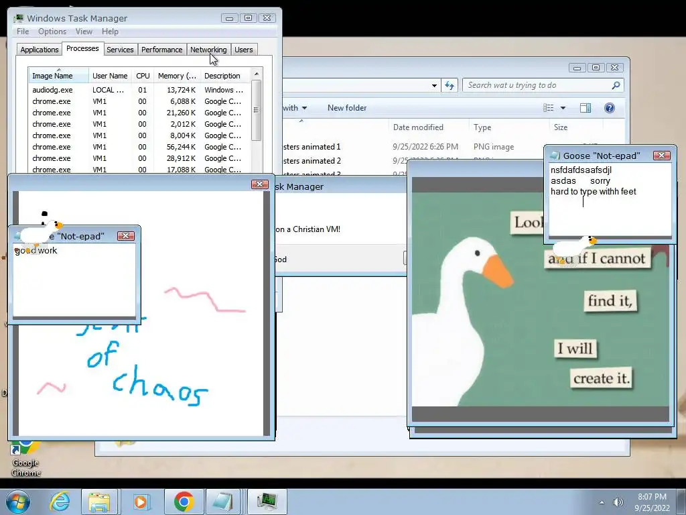Switch to the Performance tab
The width and height of the screenshot is (686, 515).
(162, 50)
